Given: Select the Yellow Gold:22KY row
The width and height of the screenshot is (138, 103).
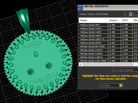Looking at the screenshot, I should coord(108,43).
